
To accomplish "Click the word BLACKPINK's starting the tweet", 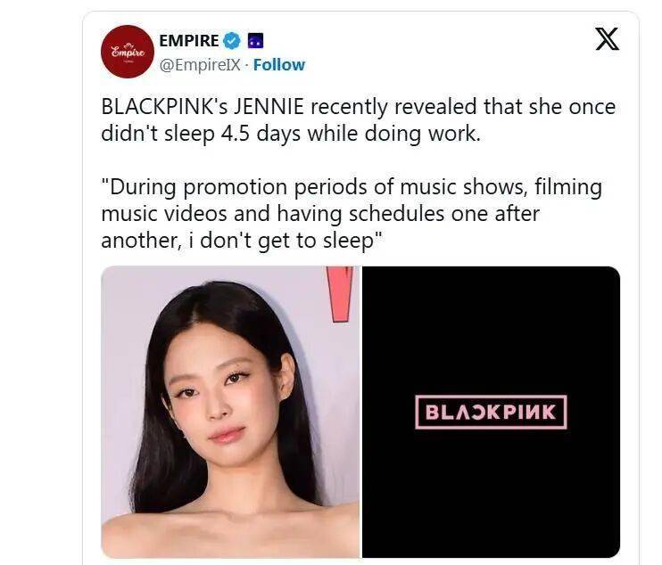I will coord(165,106).
